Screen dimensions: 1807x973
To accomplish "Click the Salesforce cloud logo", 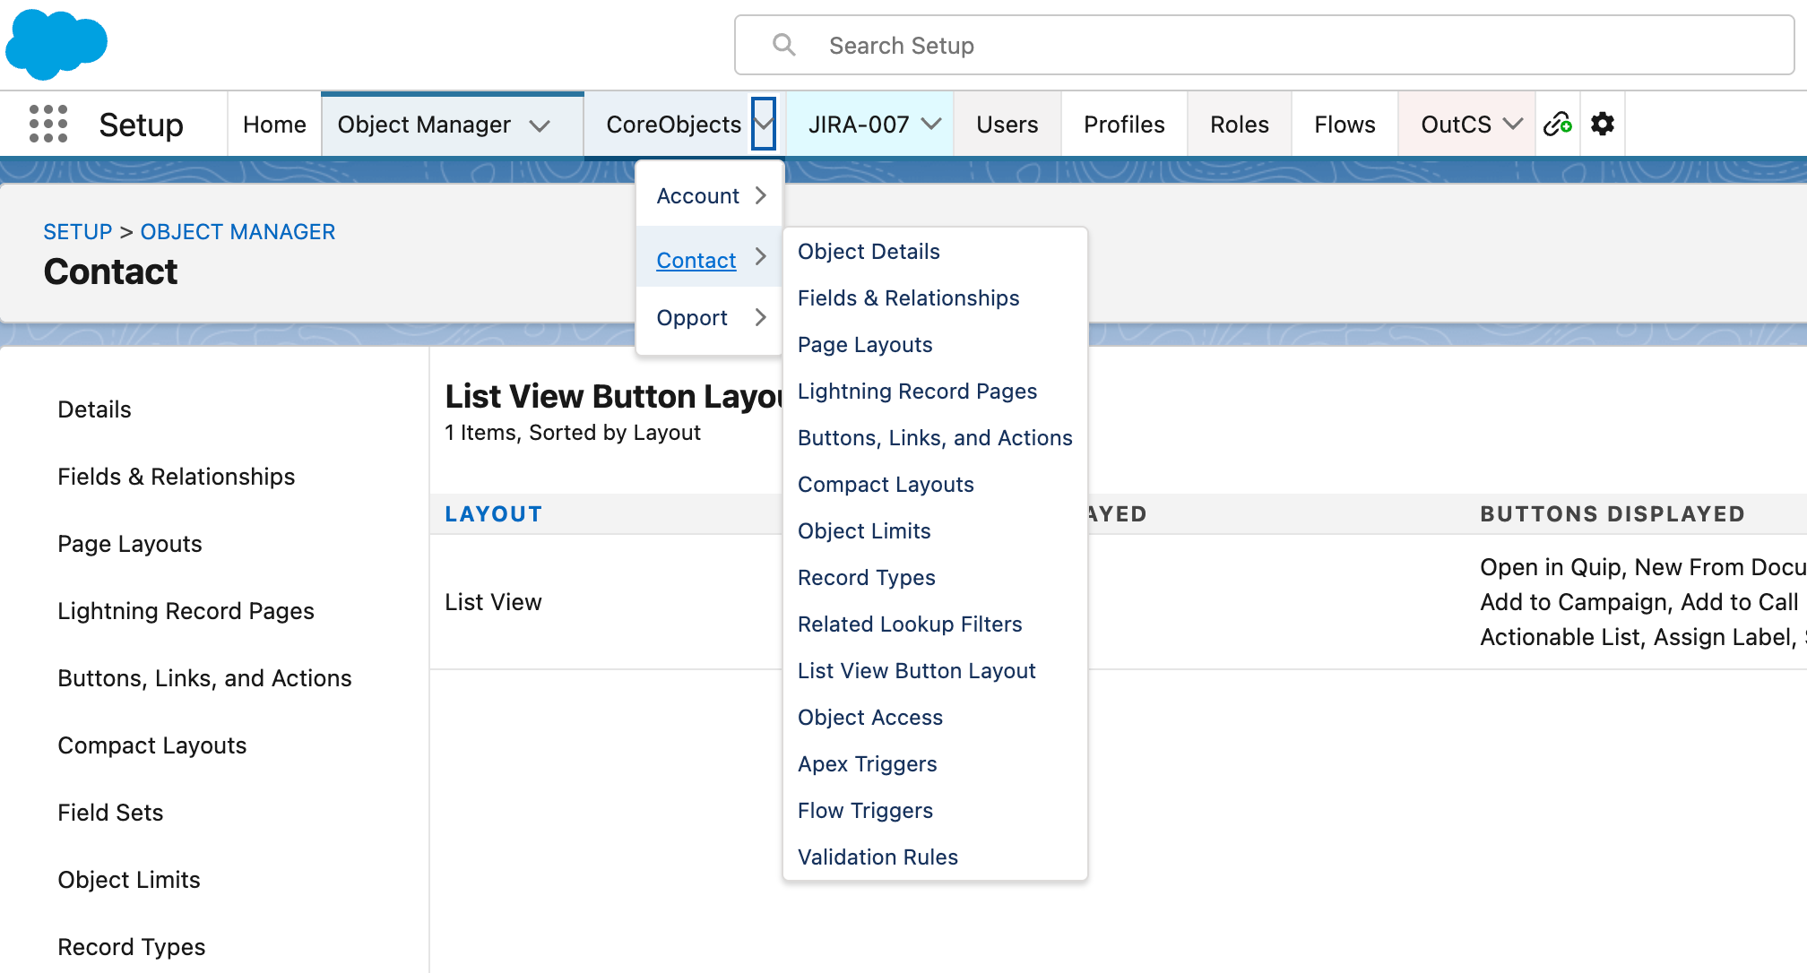I will click(56, 44).
